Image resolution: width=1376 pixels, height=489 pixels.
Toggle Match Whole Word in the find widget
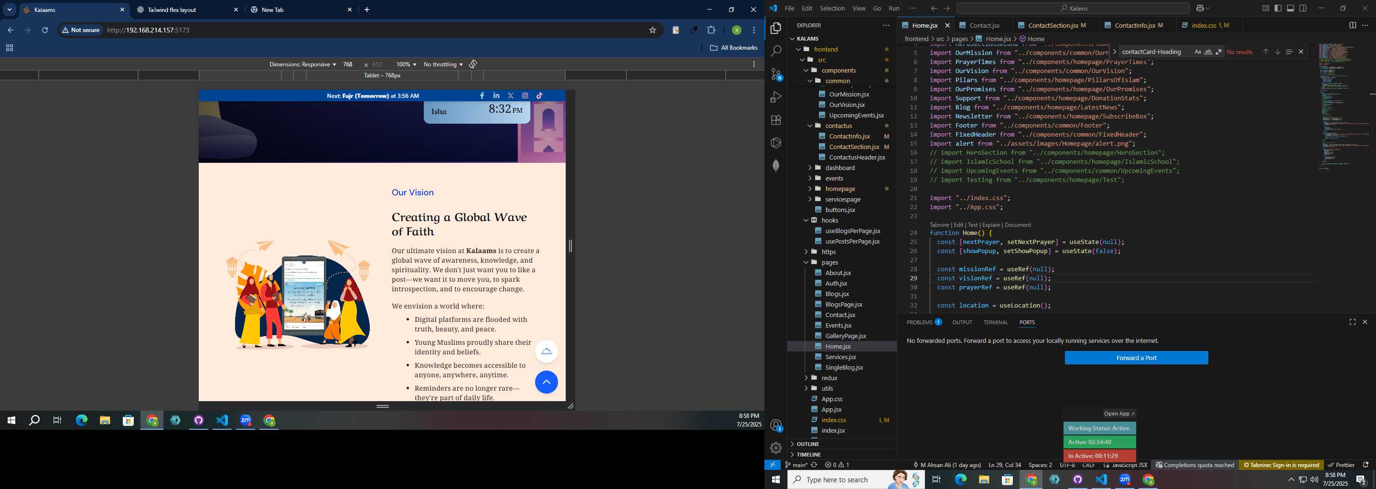[x=1208, y=52]
